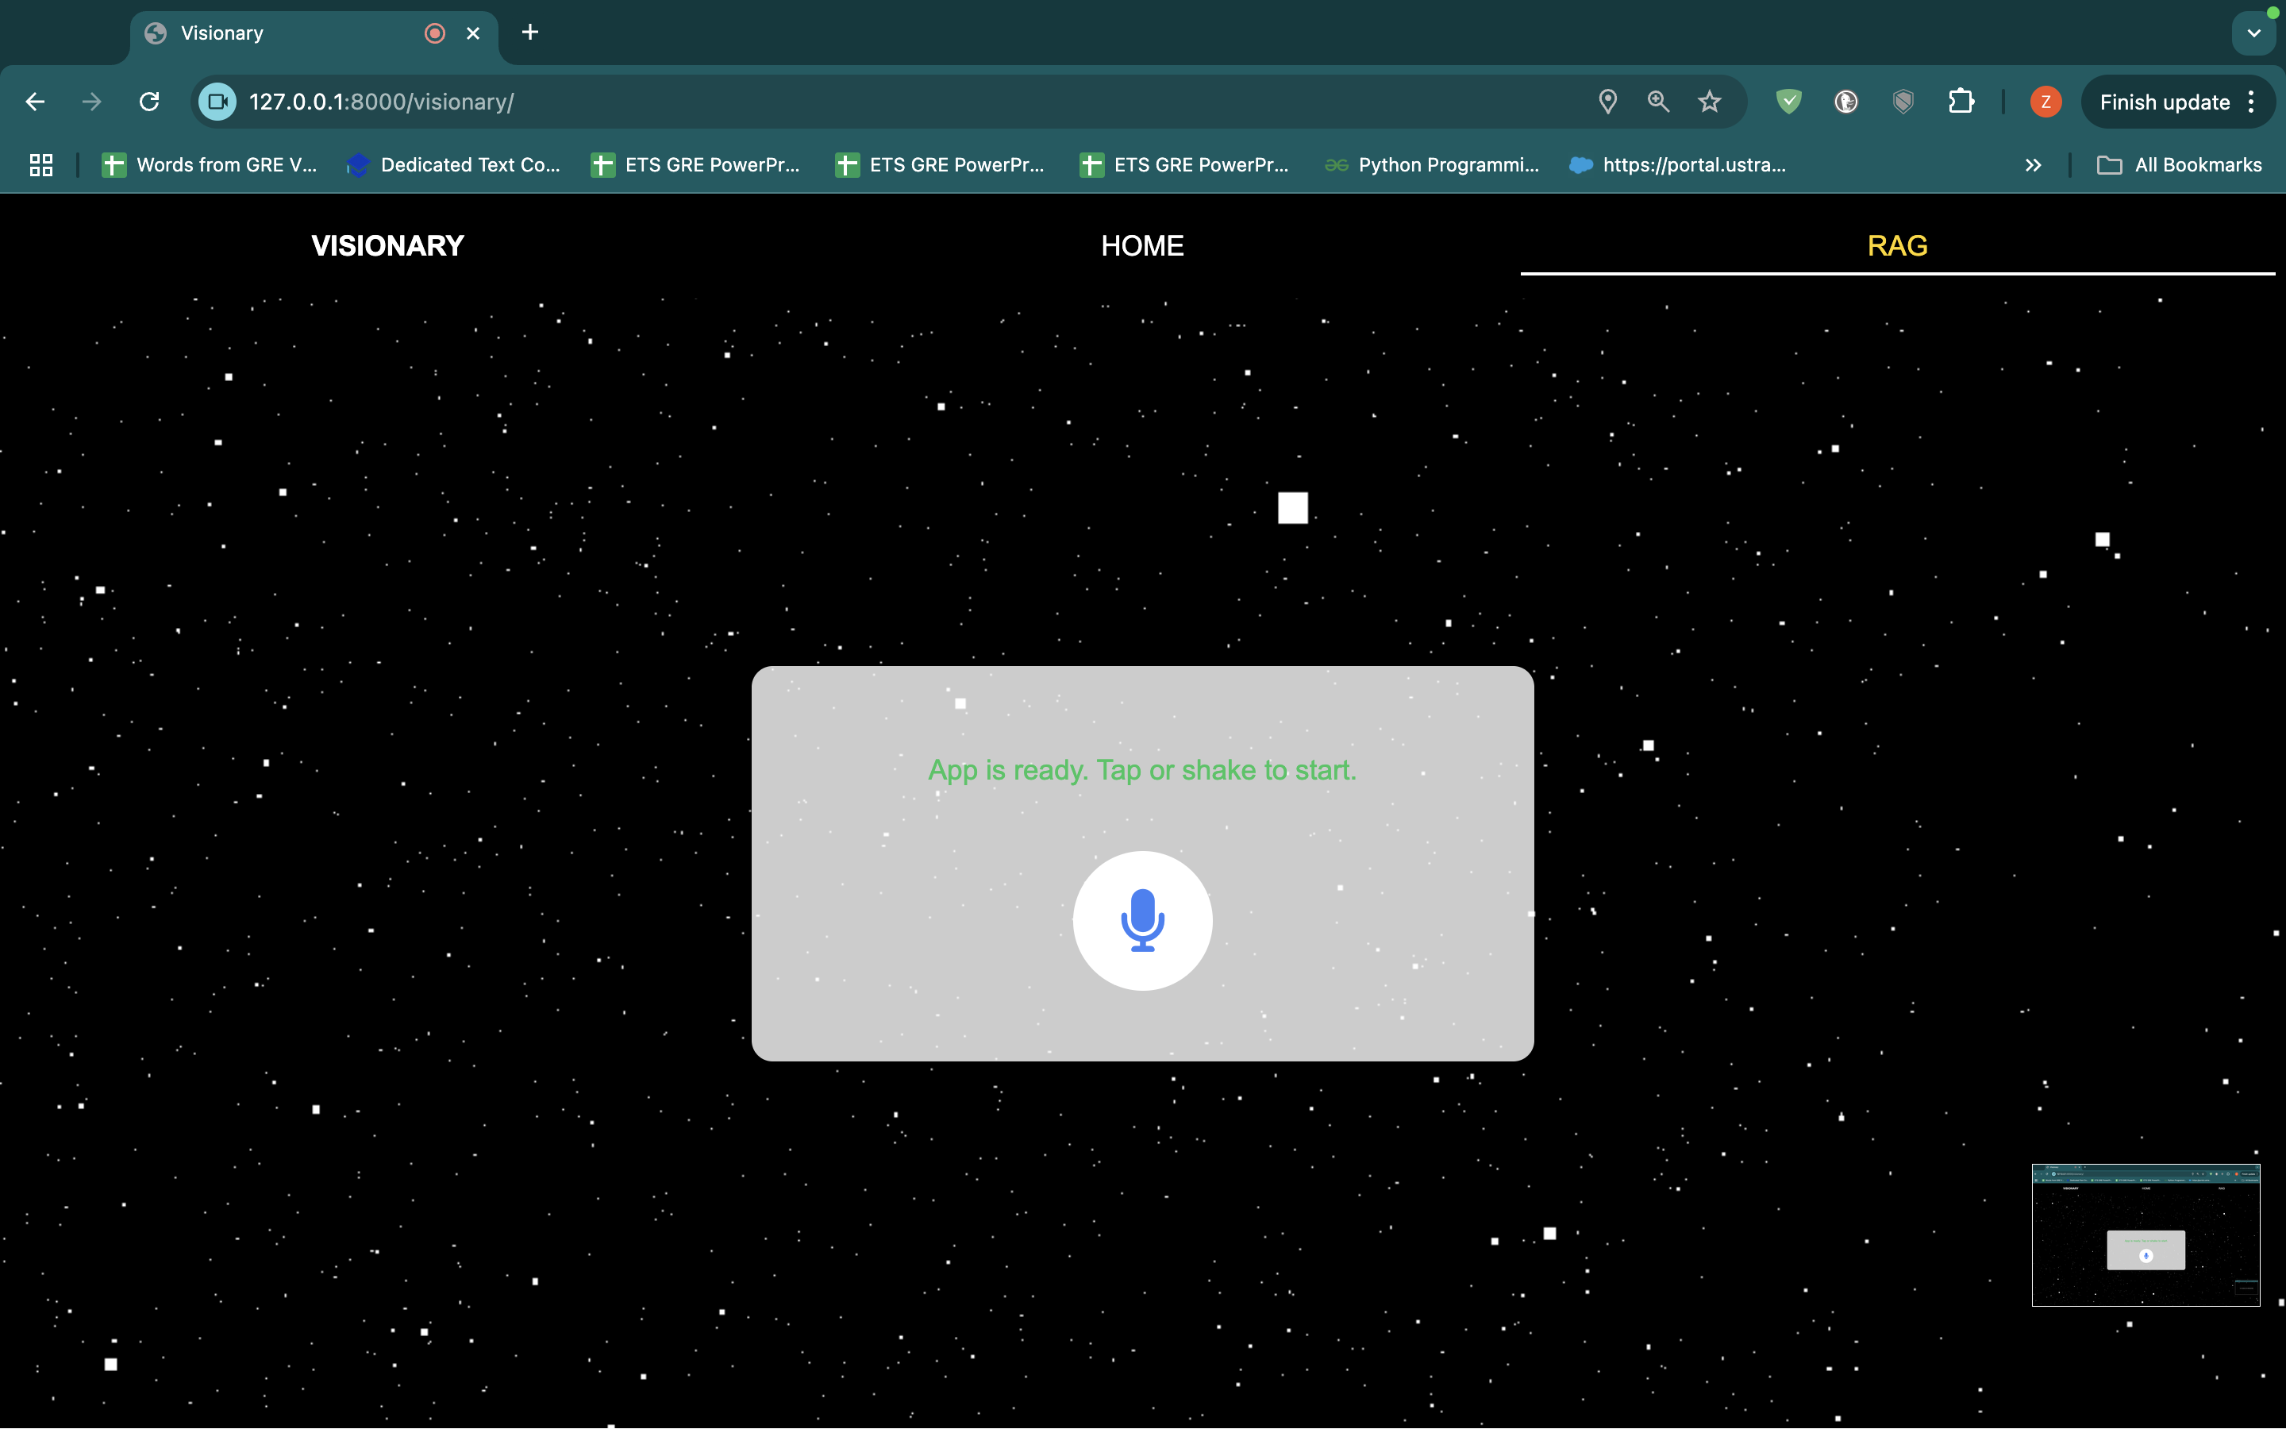Open the green shield extension
This screenshot has height=1429, width=2286.
pyautogui.click(x=1788, y=102)
